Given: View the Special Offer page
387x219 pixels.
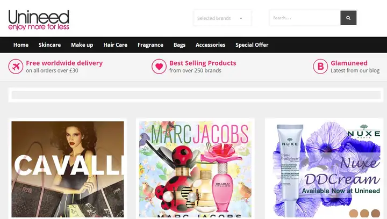Looking at the screenshot, I should (252, 45).
